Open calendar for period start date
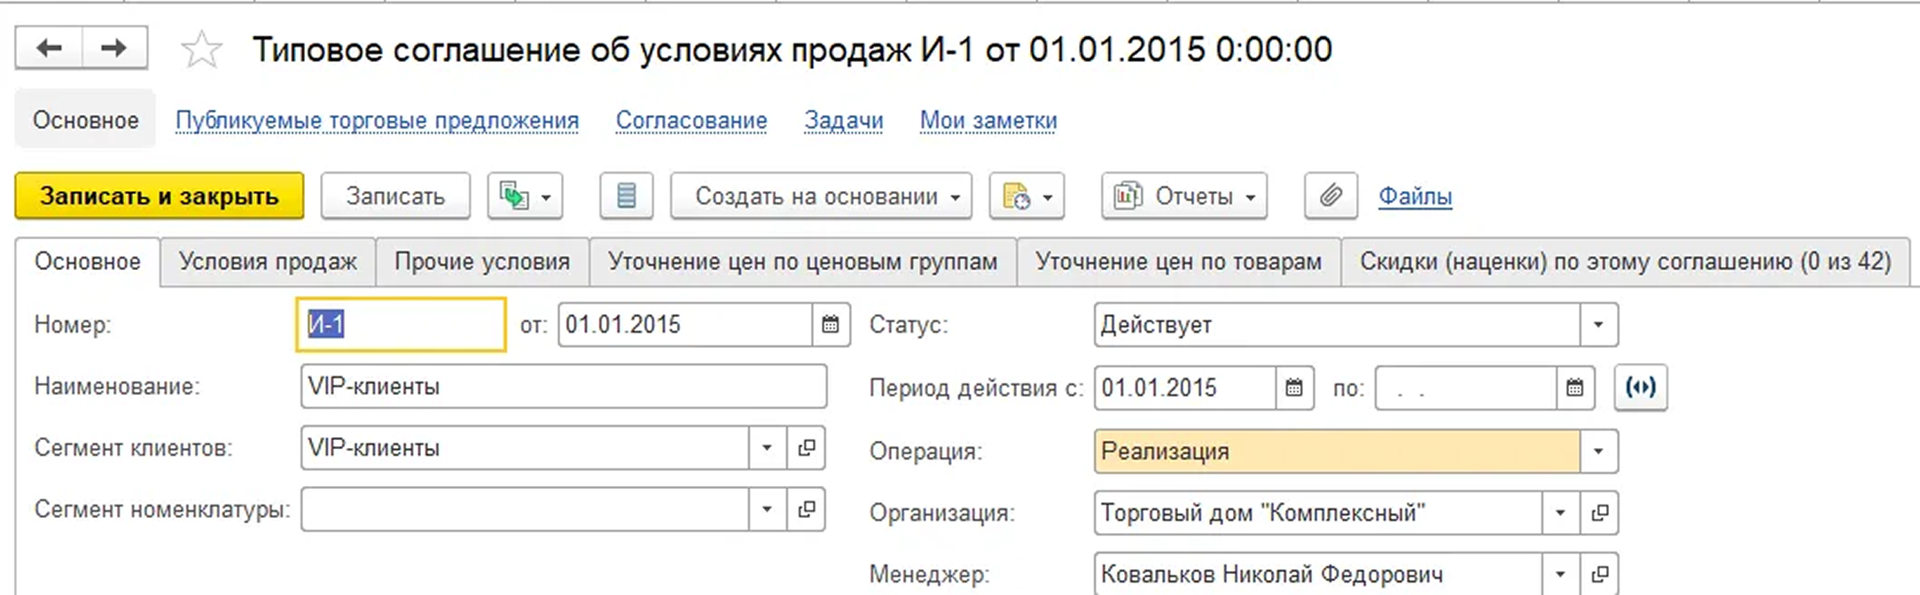The height and width of the screenshot is (595, 1920). pyautogui.click(x=1293, y=388)
